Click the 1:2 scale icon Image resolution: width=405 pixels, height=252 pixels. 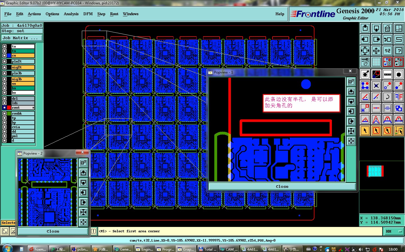tap(388, 51)
